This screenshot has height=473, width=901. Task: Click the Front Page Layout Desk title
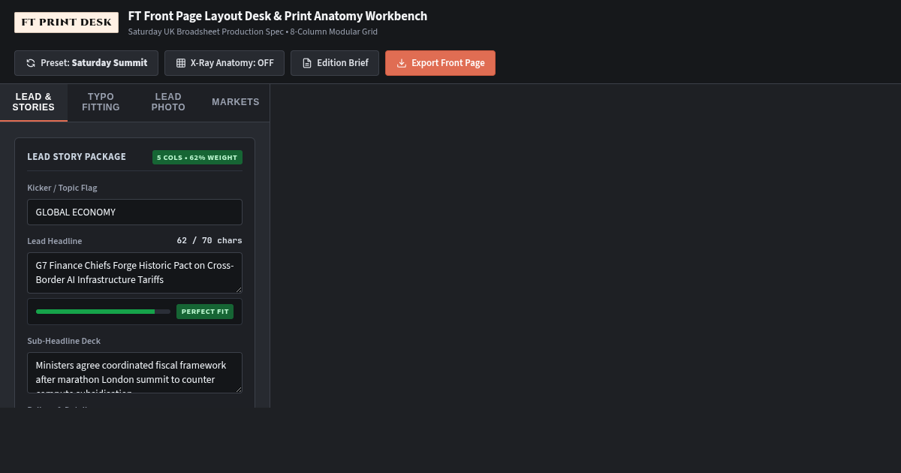[x=278, y=16]
